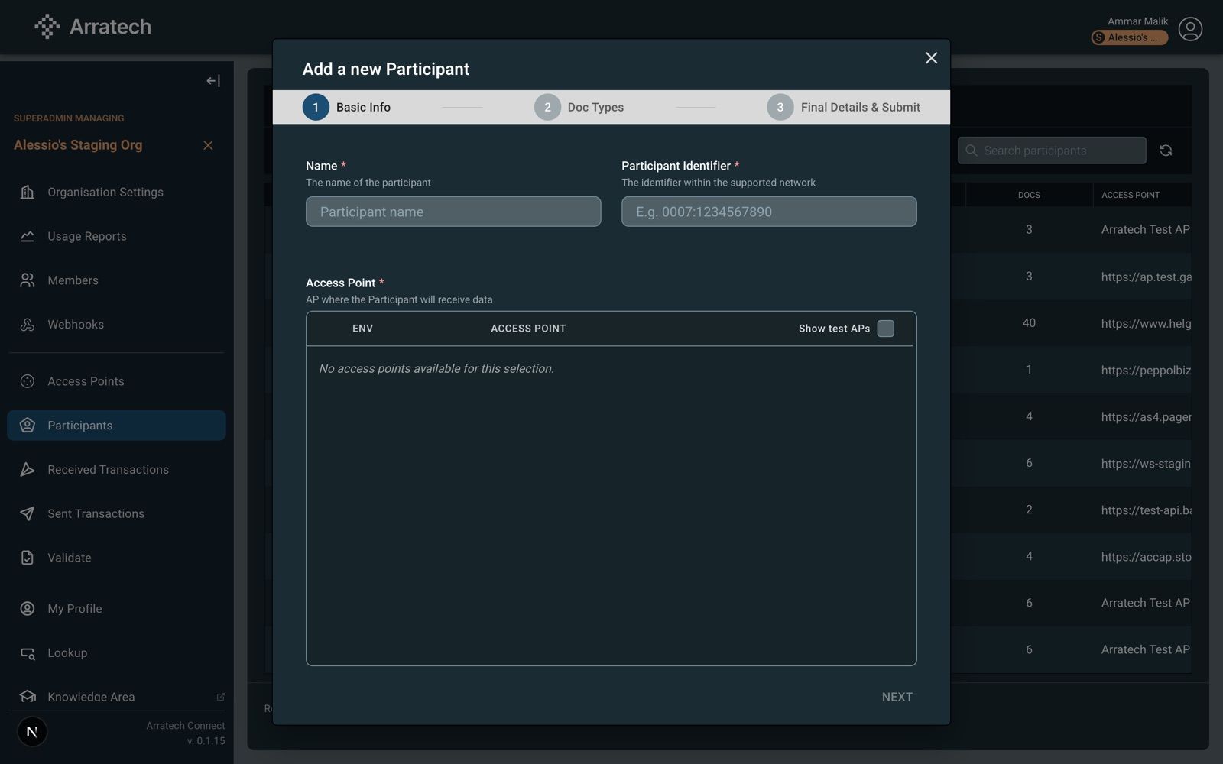1223x764 pixels.
Task: Open My Profile page
Action: point(116,609)
